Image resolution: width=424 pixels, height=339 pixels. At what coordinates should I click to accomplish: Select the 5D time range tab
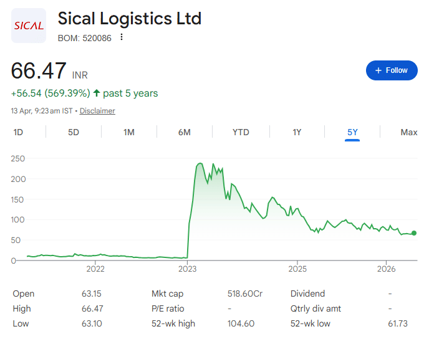click(74, 132)
